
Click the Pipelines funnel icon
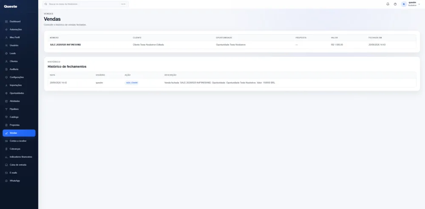click(6, 109)
